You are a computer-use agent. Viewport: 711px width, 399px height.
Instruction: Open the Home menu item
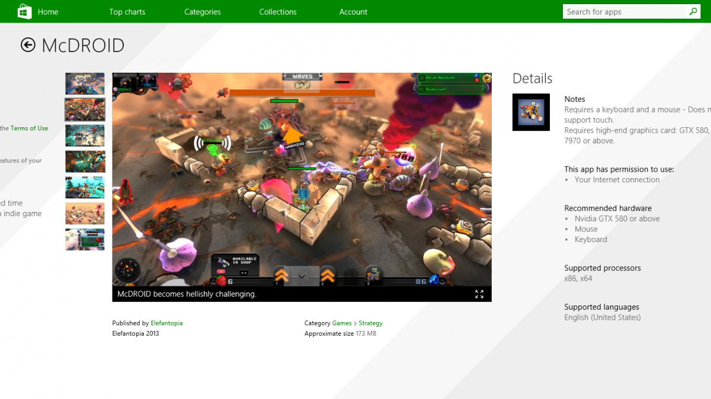tap(48, 12)
